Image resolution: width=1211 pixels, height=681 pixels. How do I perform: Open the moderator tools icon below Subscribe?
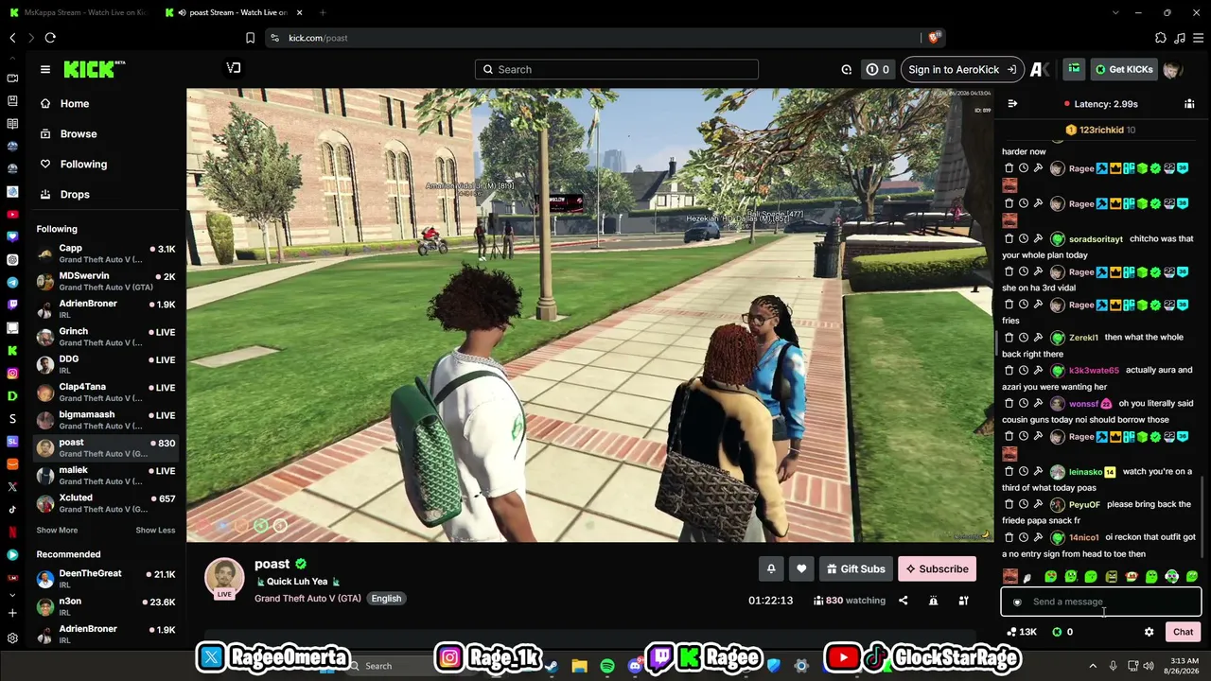click(x=963, y=601)
